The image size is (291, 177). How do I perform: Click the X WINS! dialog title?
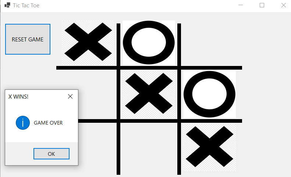18,96
